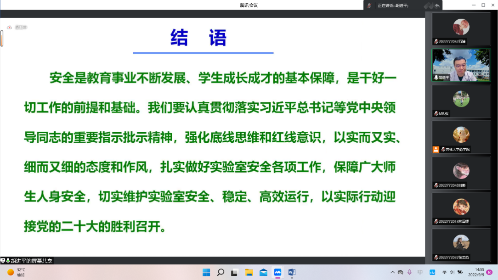The width and height of the screenshot is (498, 280).
Task: Open taskbar Search
Action: [x=221, y=272]
